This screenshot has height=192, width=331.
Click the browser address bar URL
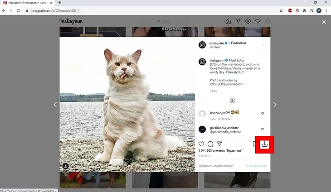click(55, 10)
